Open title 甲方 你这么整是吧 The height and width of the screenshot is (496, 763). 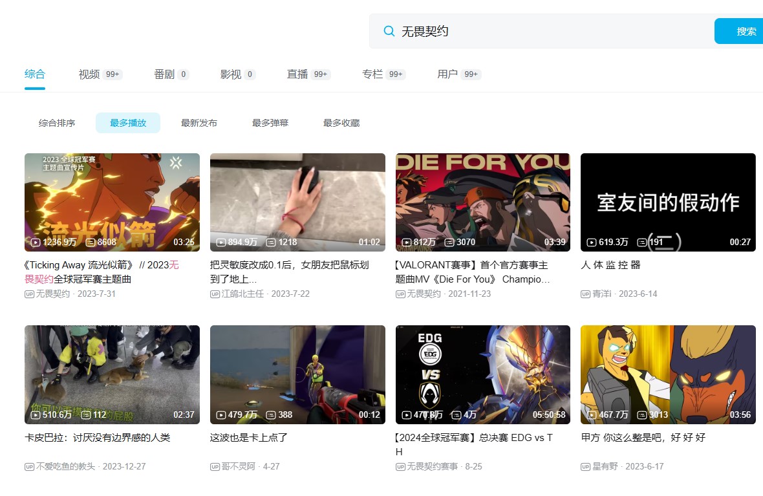643,438
